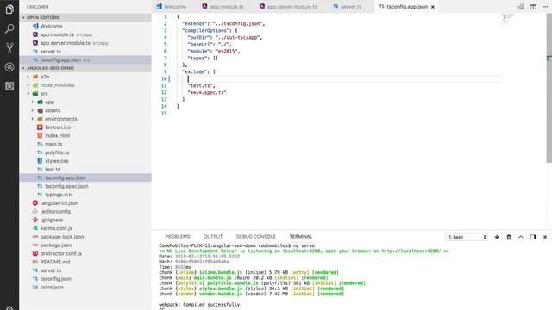Open the editor more actions menu

coord(545,7)
